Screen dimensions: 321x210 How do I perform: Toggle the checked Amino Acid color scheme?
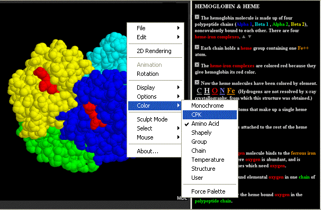pos(210,124)
